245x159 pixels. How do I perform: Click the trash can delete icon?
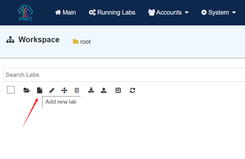[77, 90]
